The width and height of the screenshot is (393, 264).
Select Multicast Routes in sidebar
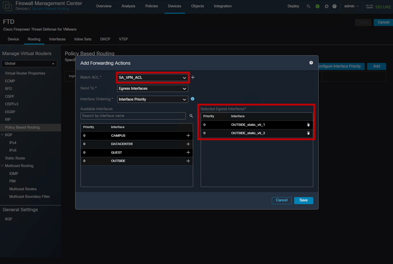(23, 189)
